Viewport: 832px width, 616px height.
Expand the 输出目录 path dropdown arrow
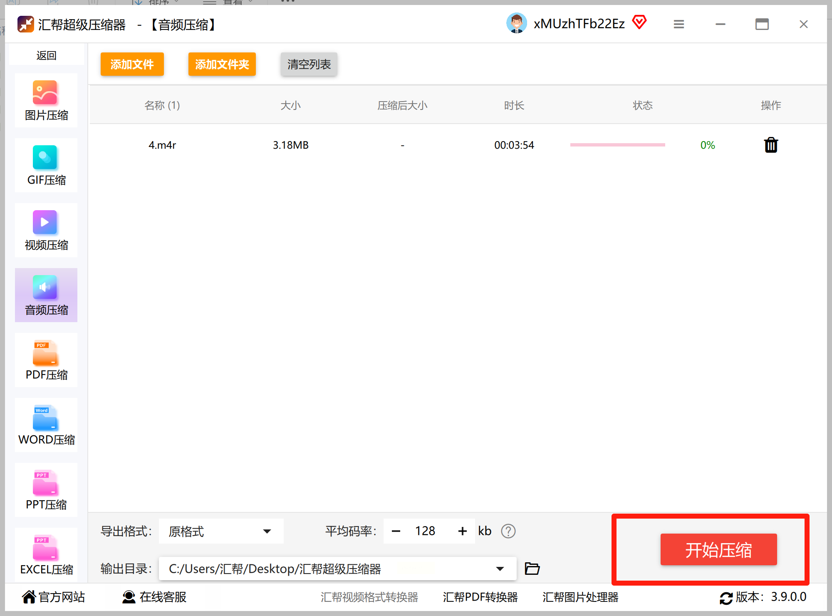tap(500, 569)
